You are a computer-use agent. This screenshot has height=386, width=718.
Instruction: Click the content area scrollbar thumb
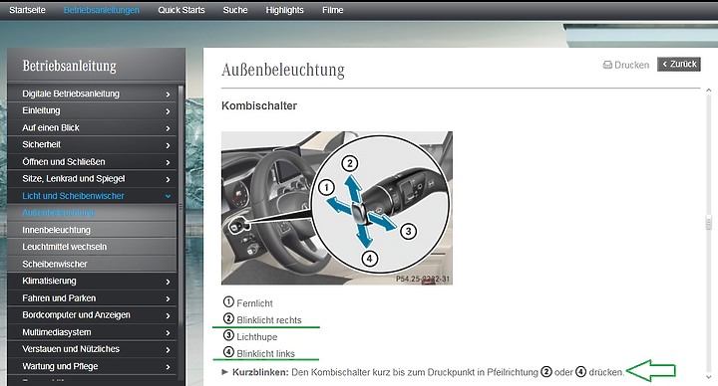pos(708,223)
